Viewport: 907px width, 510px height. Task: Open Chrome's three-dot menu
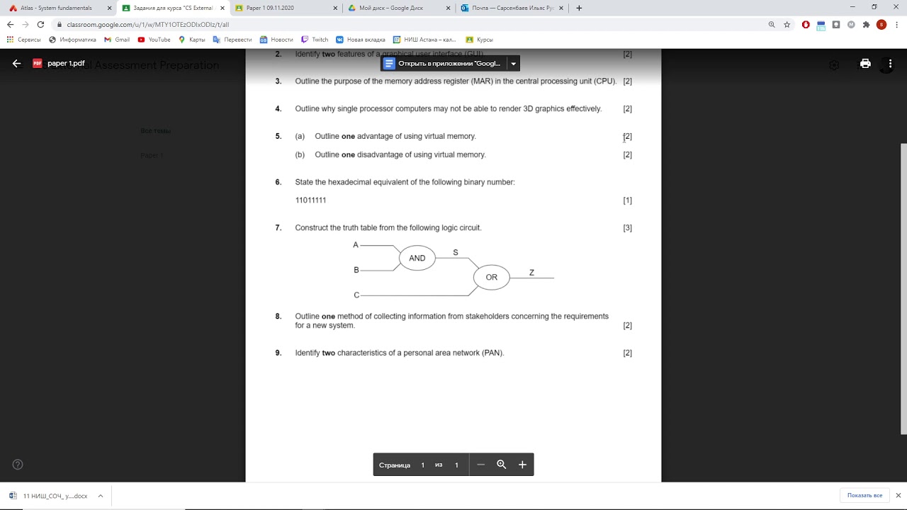pyautogui.click(x=897, y=24)
